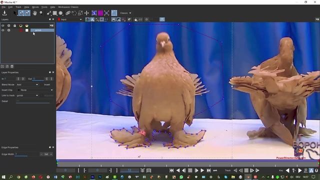The width and height of the screenshot is (320, 180).
Task: Toggle the lock column header icon
Action: [14, 25]
